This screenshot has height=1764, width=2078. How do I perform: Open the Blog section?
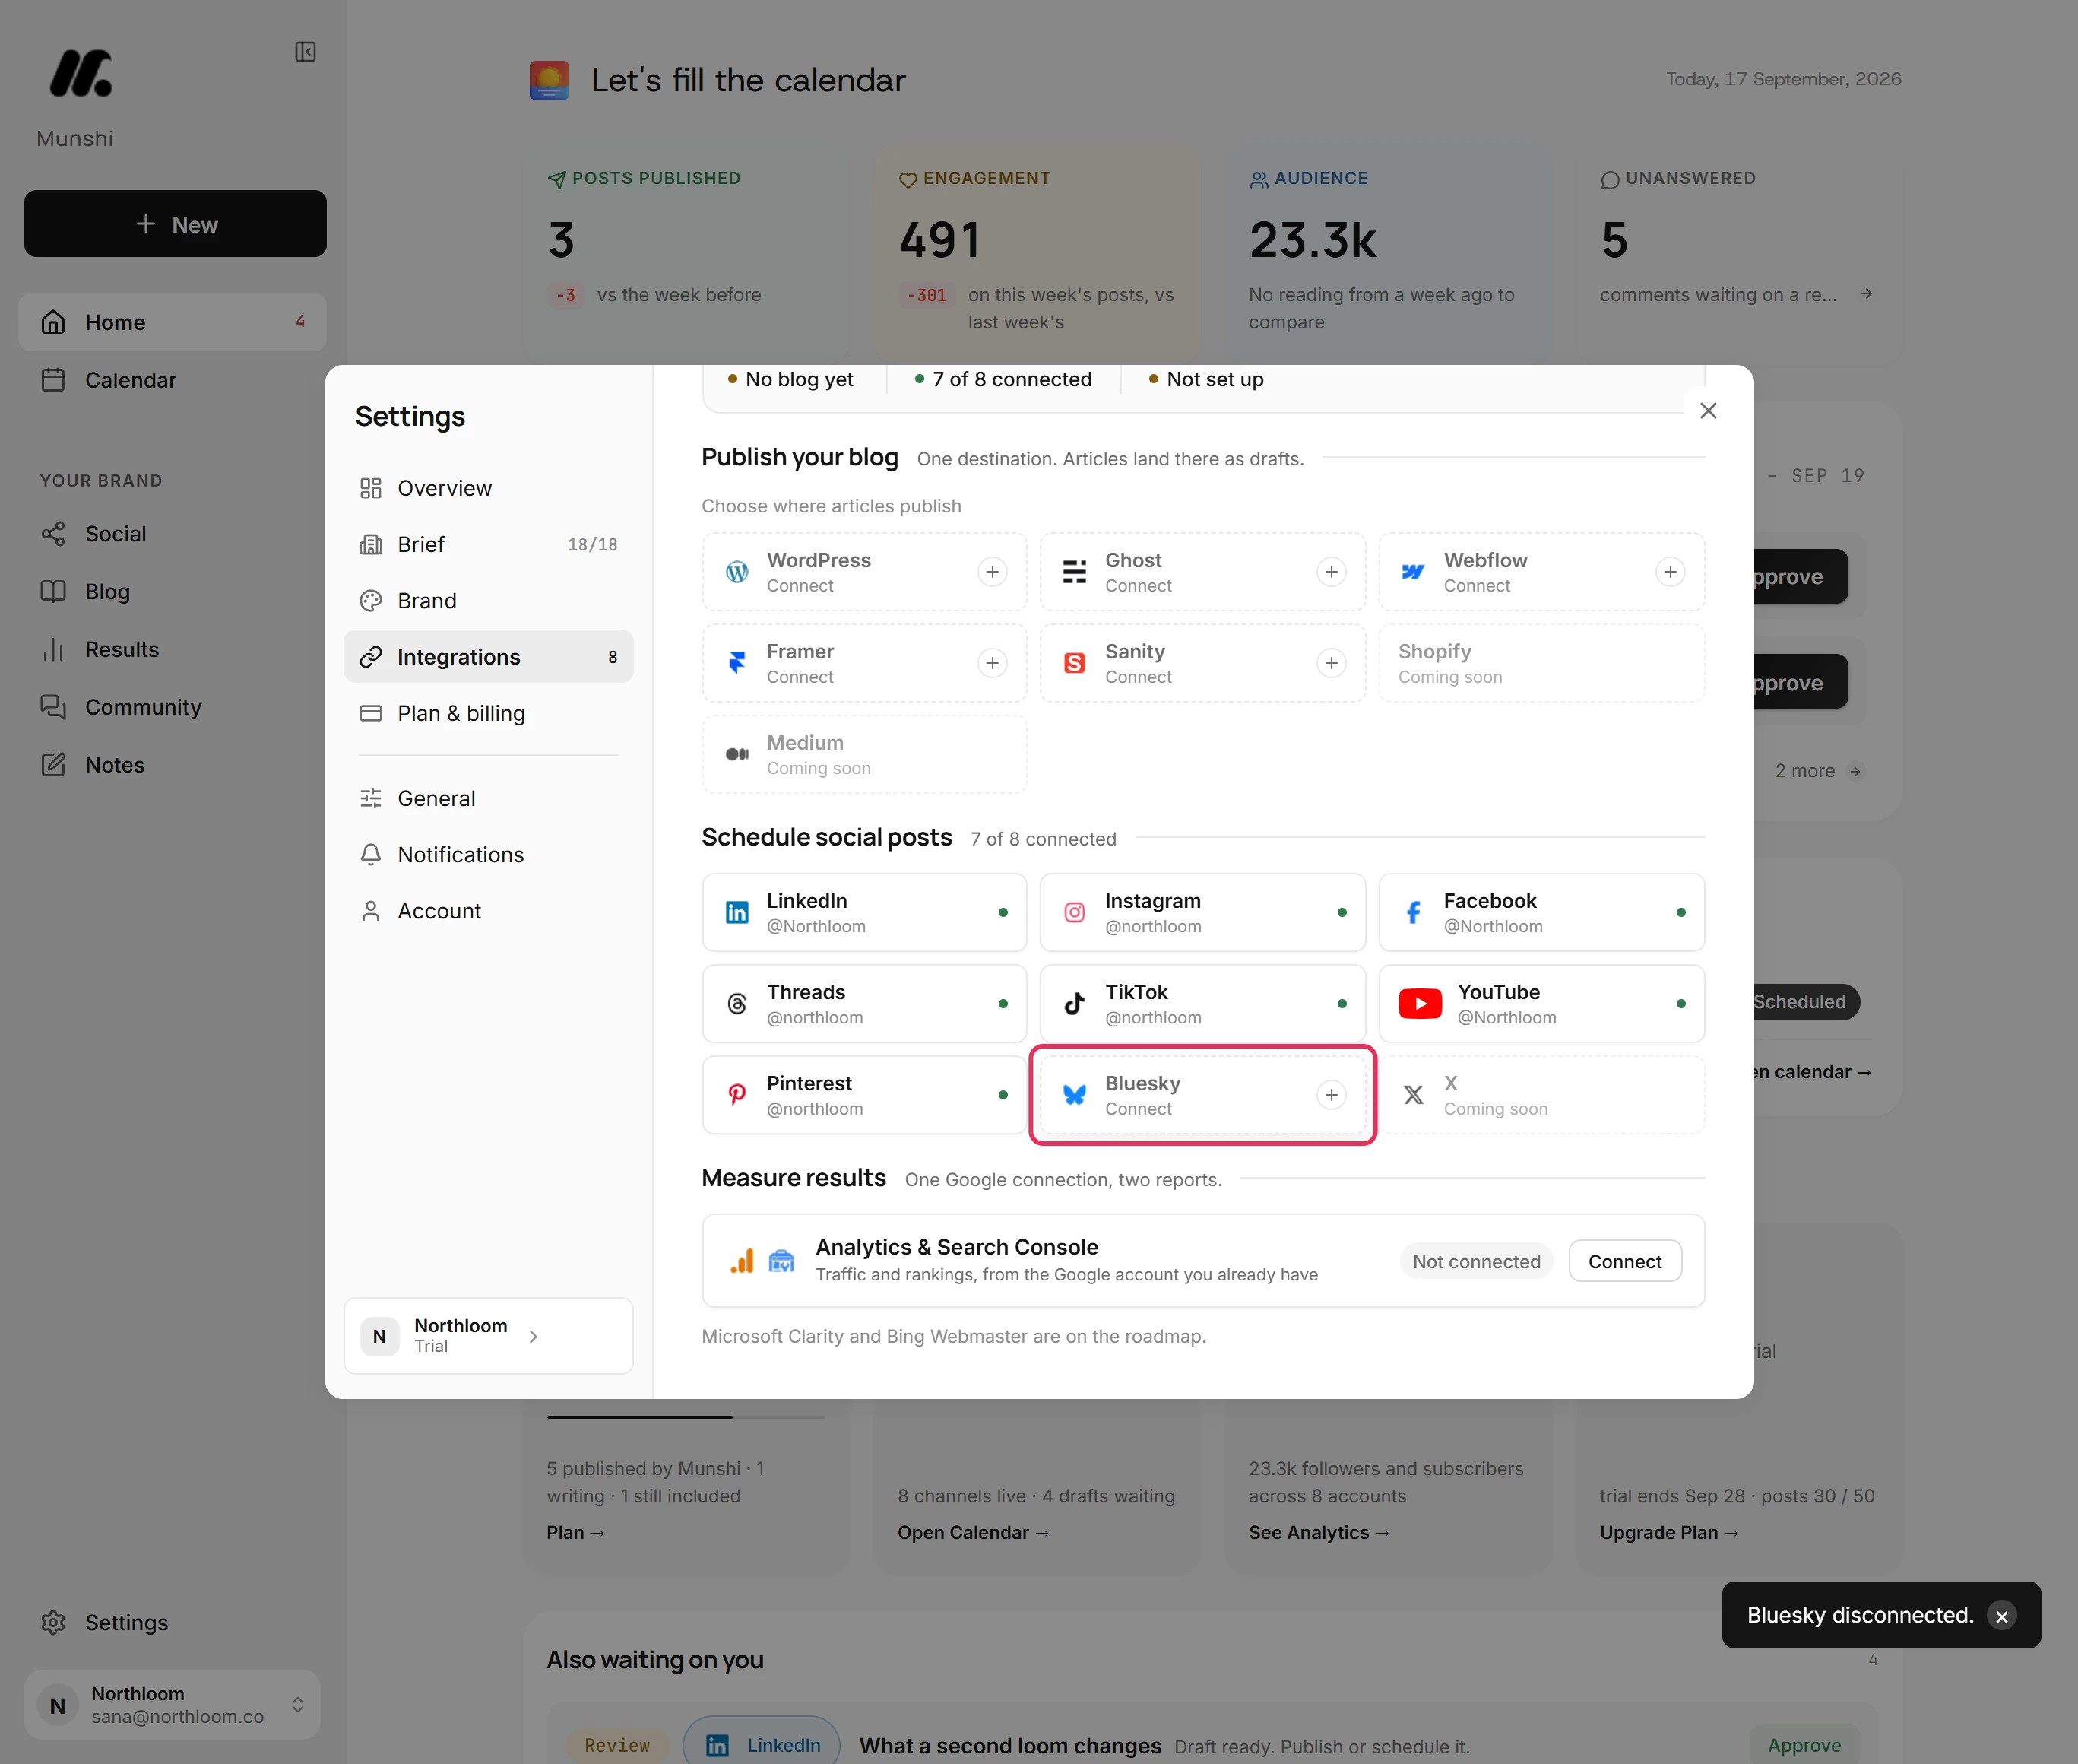pyautogui.click(x=173, y=592)
